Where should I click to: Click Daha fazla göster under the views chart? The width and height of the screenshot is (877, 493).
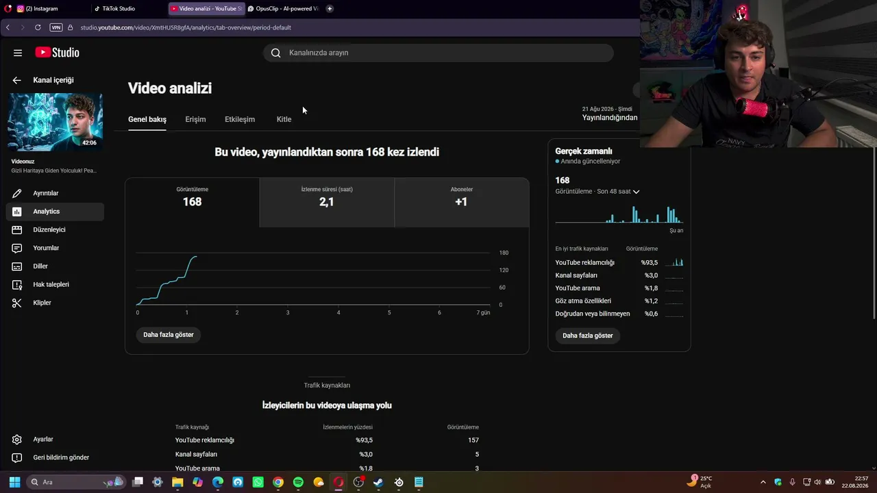tap(169, 335)
